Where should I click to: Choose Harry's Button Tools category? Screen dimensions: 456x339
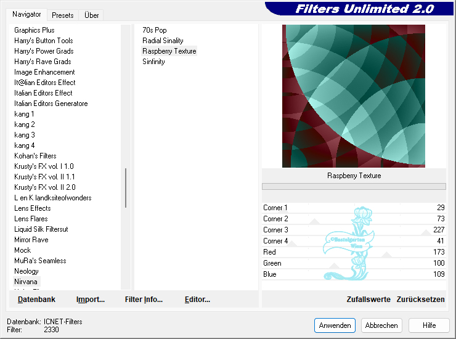pyautogui.click(x=44, y=41)
